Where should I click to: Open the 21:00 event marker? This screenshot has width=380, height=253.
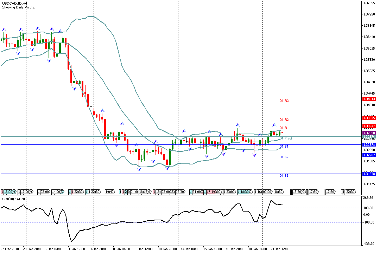[197, 192]
